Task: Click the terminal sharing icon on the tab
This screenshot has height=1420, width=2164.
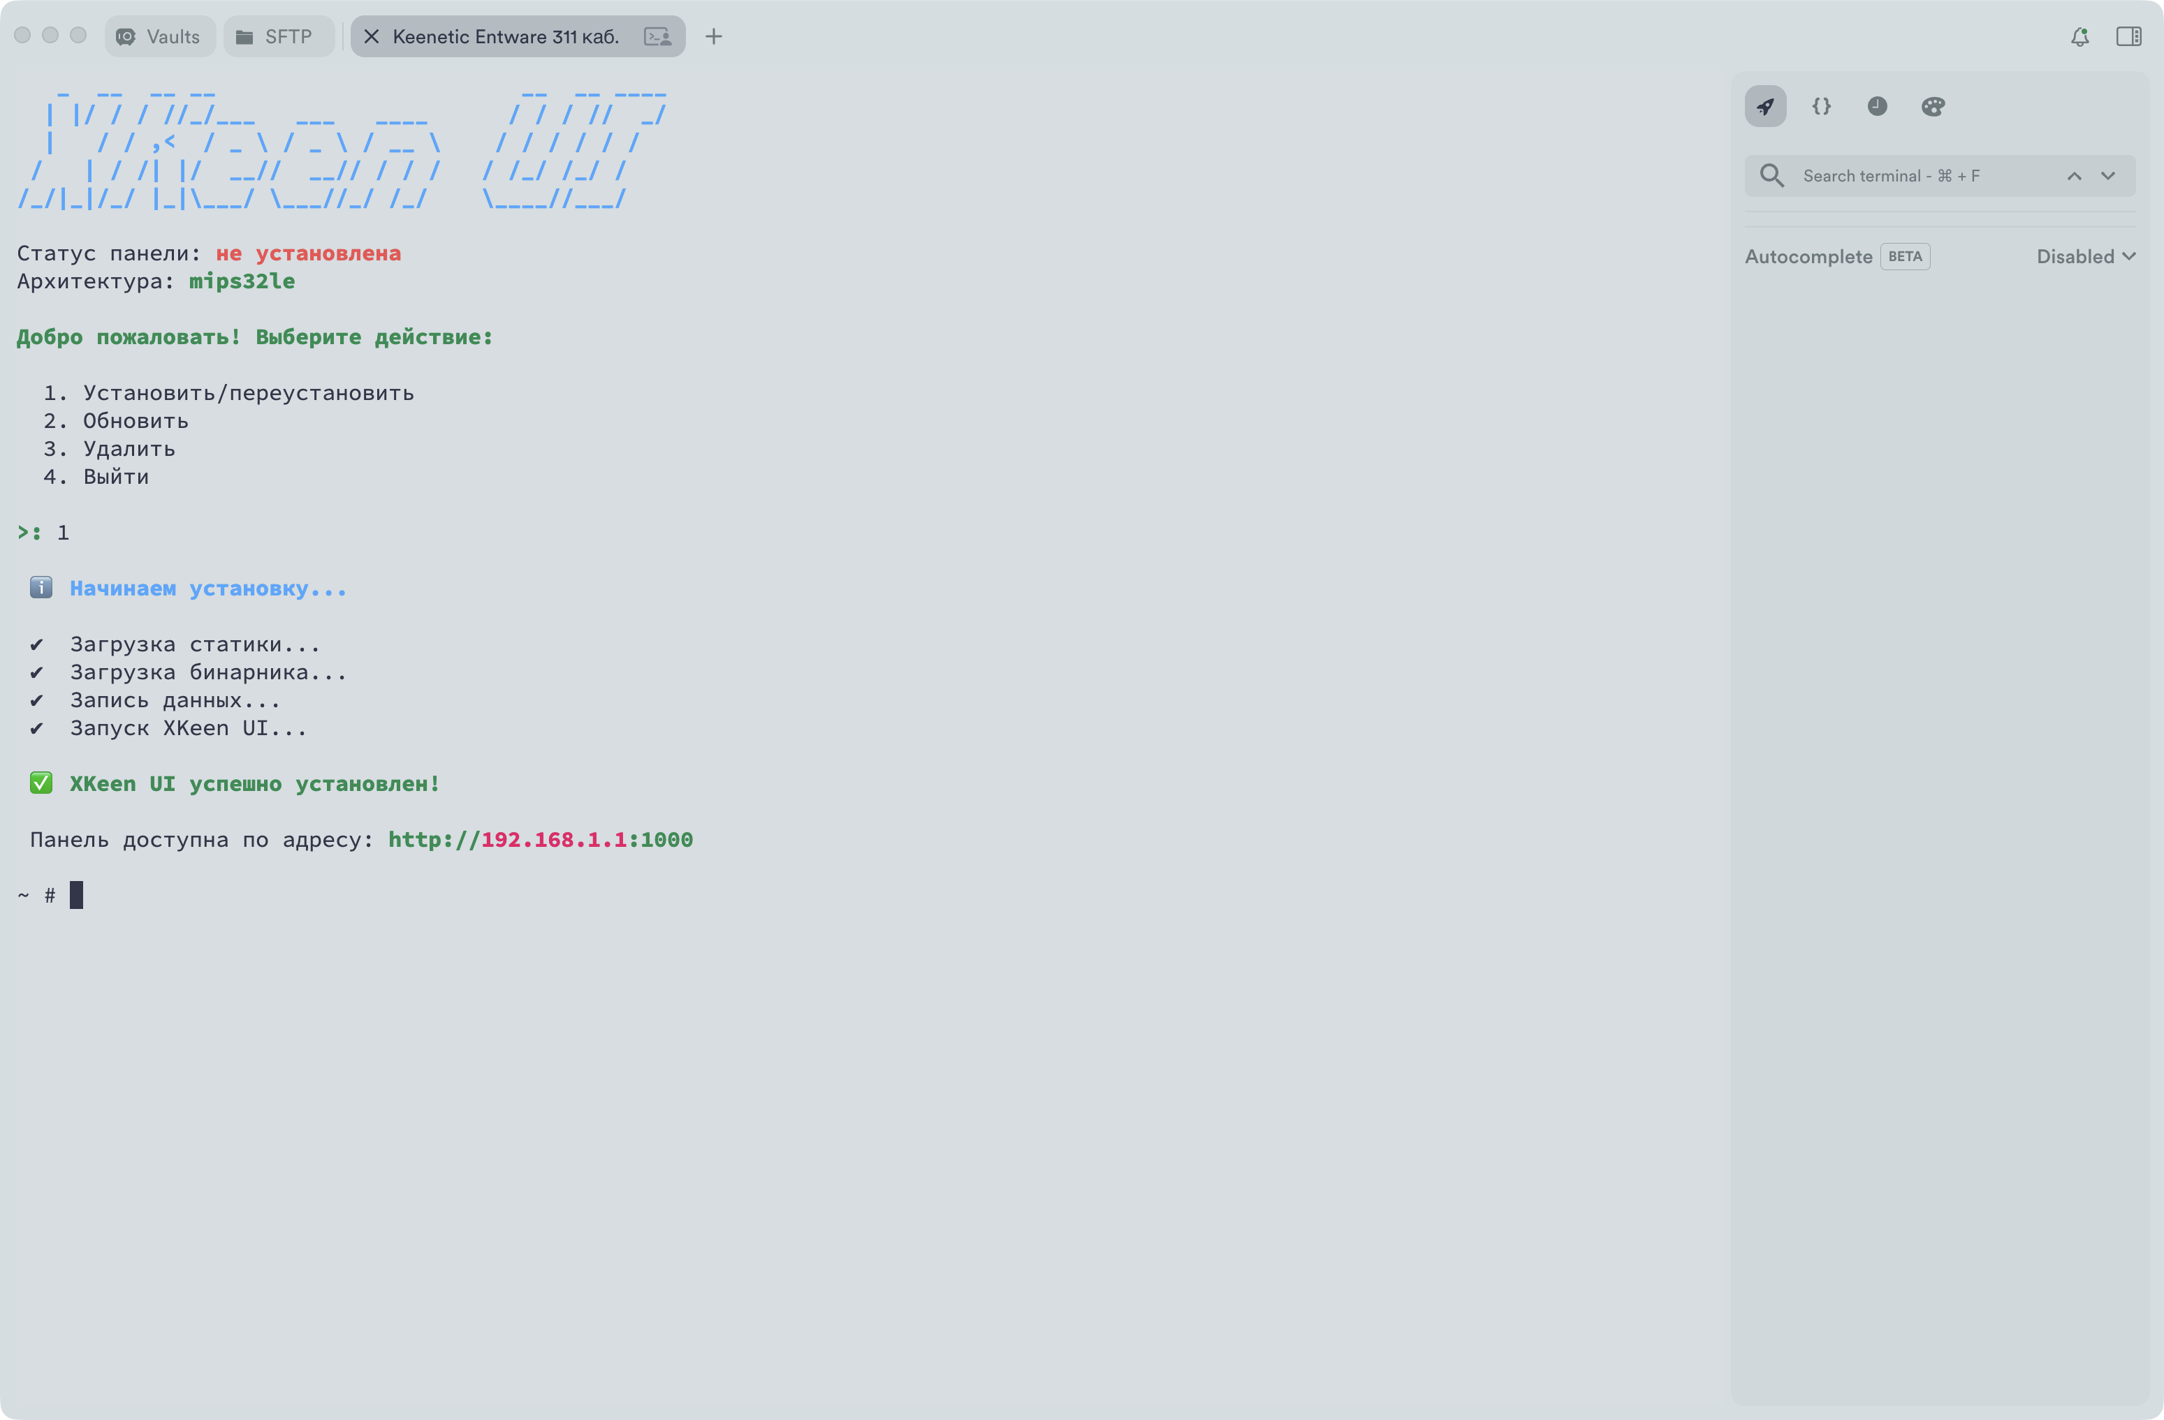Action: [x=657, y=36]
